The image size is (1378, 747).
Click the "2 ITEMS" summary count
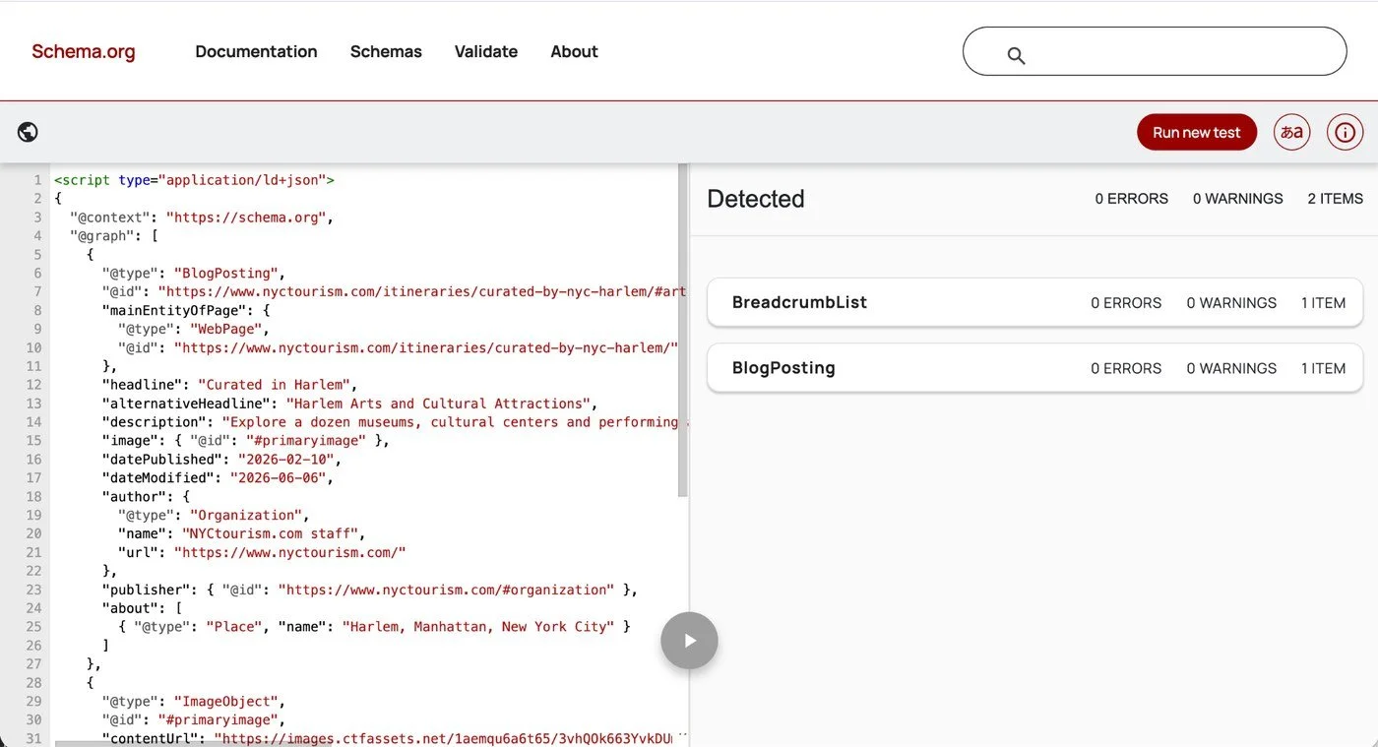(1336, 199)
